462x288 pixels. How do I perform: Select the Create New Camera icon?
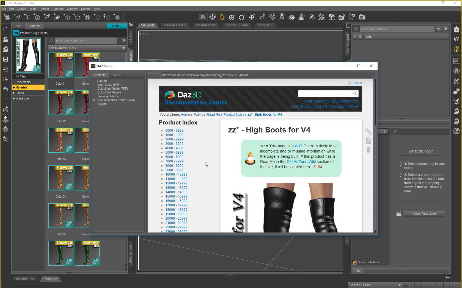point(7,17)
